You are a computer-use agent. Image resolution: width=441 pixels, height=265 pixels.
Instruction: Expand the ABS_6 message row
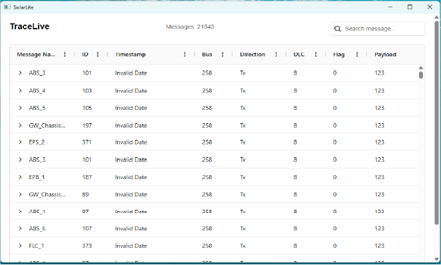pos(20,228)
